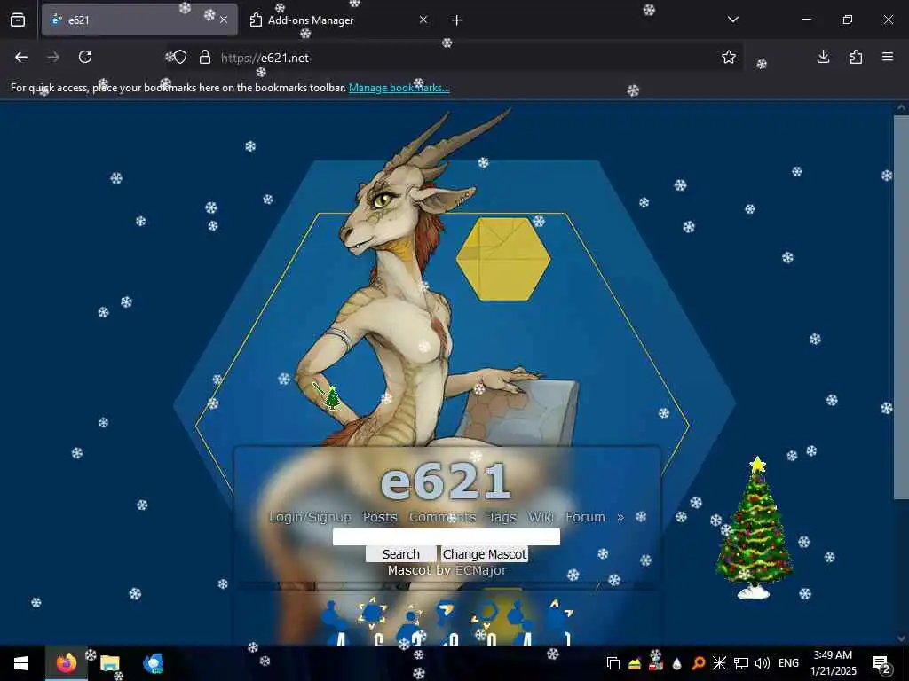This screenshot has height=681, width=909.
Task: Open the Windows Start menu
Action: [21, 663]
